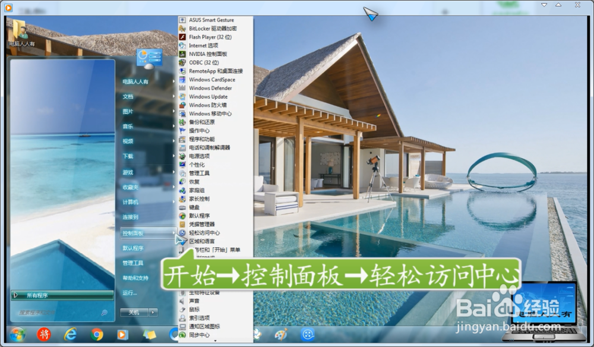
Task: Click 默认程序 in Start menu right column
Action: [x=133, y=248]
